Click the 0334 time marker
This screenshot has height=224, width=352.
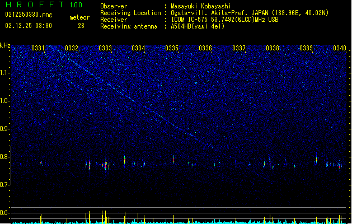point(138,48)
